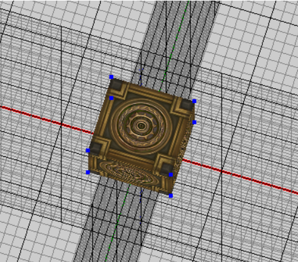Click the red axis line right of the cube
The image size is (298, 262).
pos(240,176)
